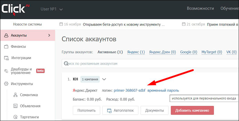Image resolution: width=239 pixels, height=121 pixels.
Task: Click the Дашборды и управление icon
Action: point(6,71)
